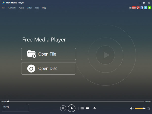This screenshot has height=114, width=152.
Task: Toggle fullscreen mode icon
Action: [148, 108]
